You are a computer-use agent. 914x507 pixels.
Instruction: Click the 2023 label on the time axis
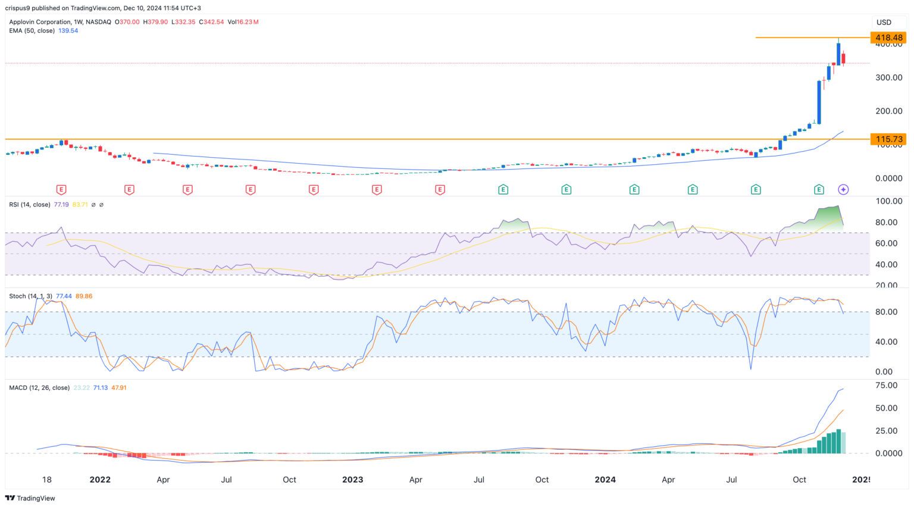(353, 480)
